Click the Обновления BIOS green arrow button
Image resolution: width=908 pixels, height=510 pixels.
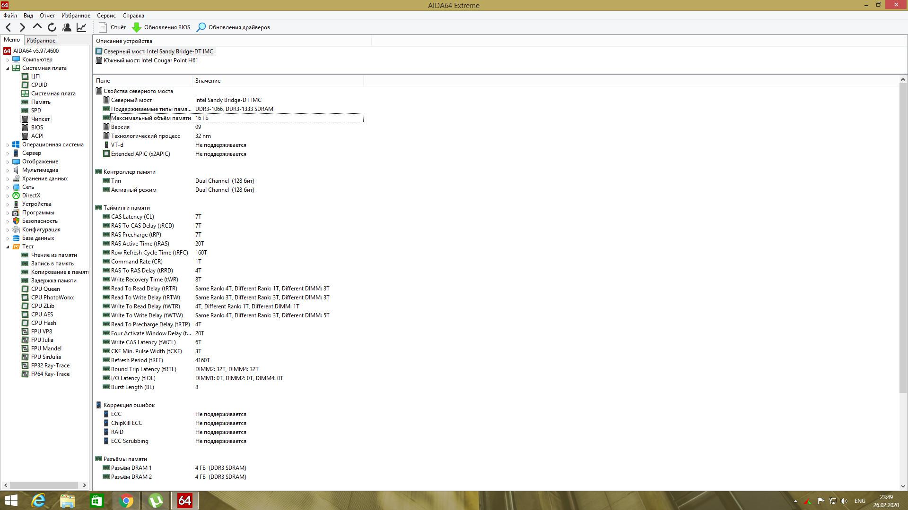coord(161,27)
